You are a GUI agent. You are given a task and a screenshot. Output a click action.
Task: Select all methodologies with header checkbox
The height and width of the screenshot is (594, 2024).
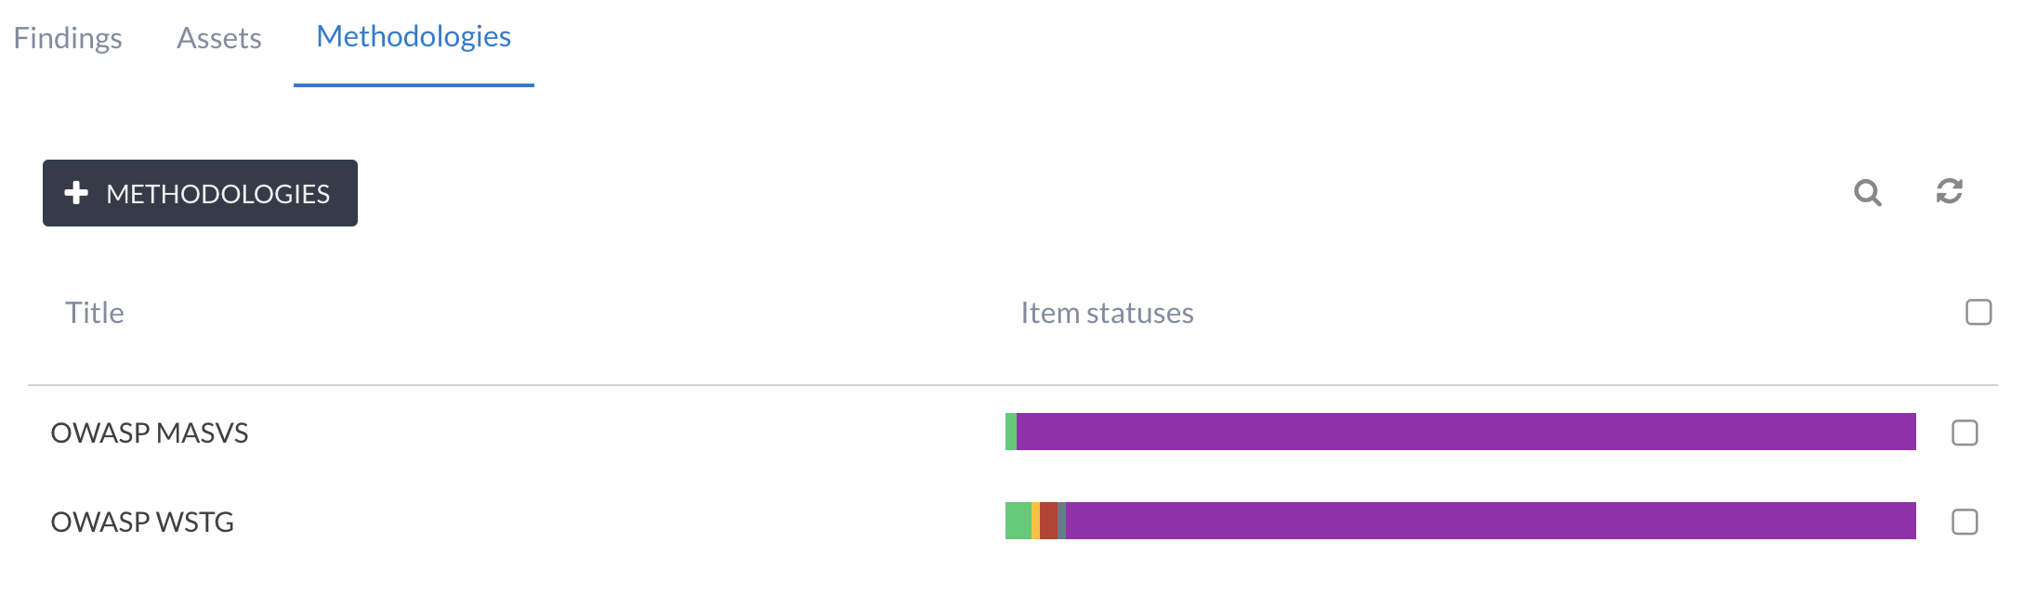click(1978, 313)
